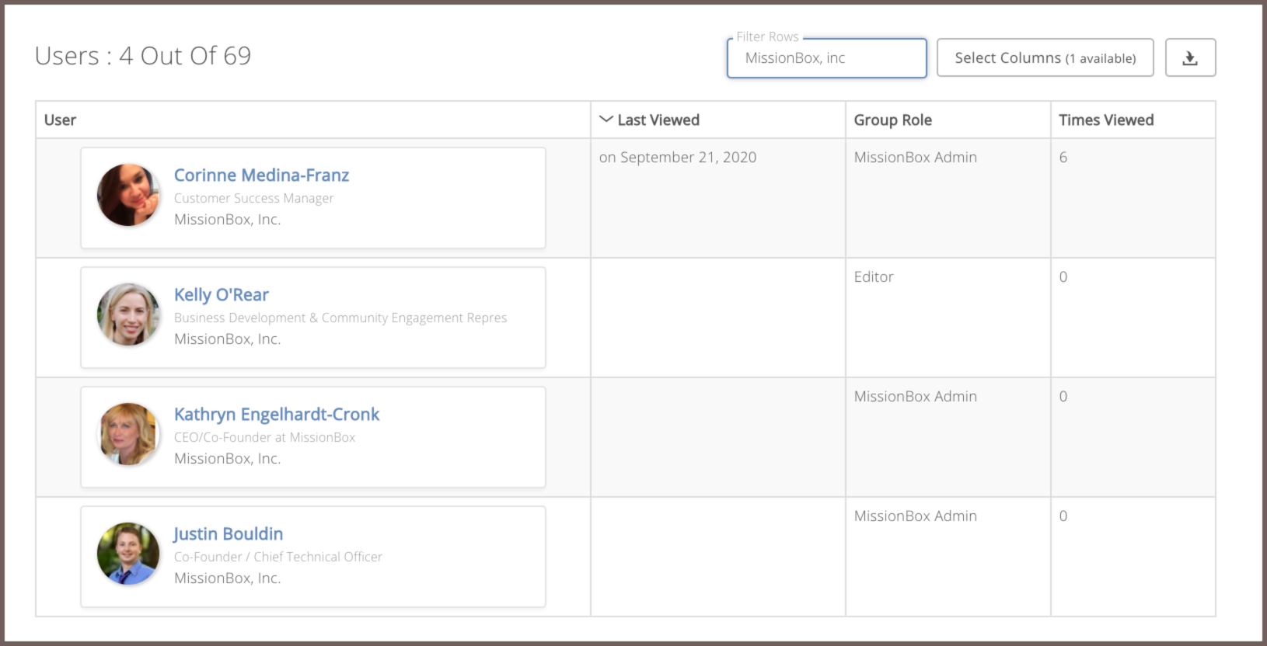Screen dimensions: 1267x646
Task: Open Kelly O'Rear's profile photo
Action: click(128, 314)
